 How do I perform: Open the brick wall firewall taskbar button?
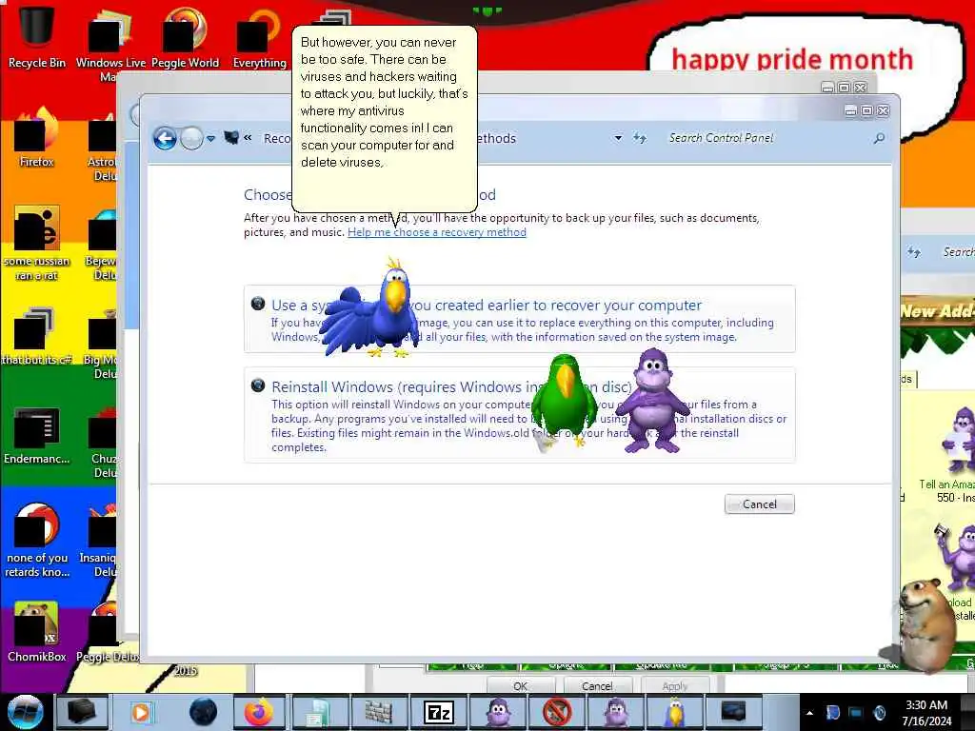(378, 712)
